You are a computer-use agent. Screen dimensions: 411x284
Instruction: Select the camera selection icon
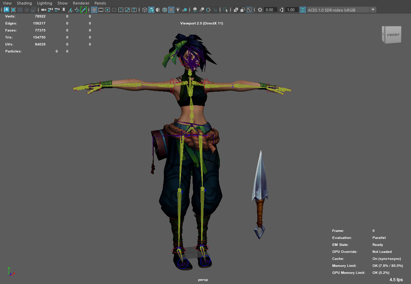[43, 9]
